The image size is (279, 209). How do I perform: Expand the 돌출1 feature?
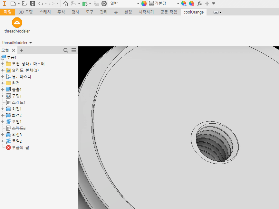3,90
